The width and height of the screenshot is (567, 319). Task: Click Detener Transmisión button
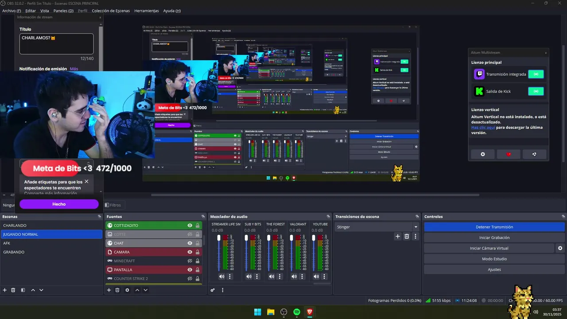click(494, 227)
